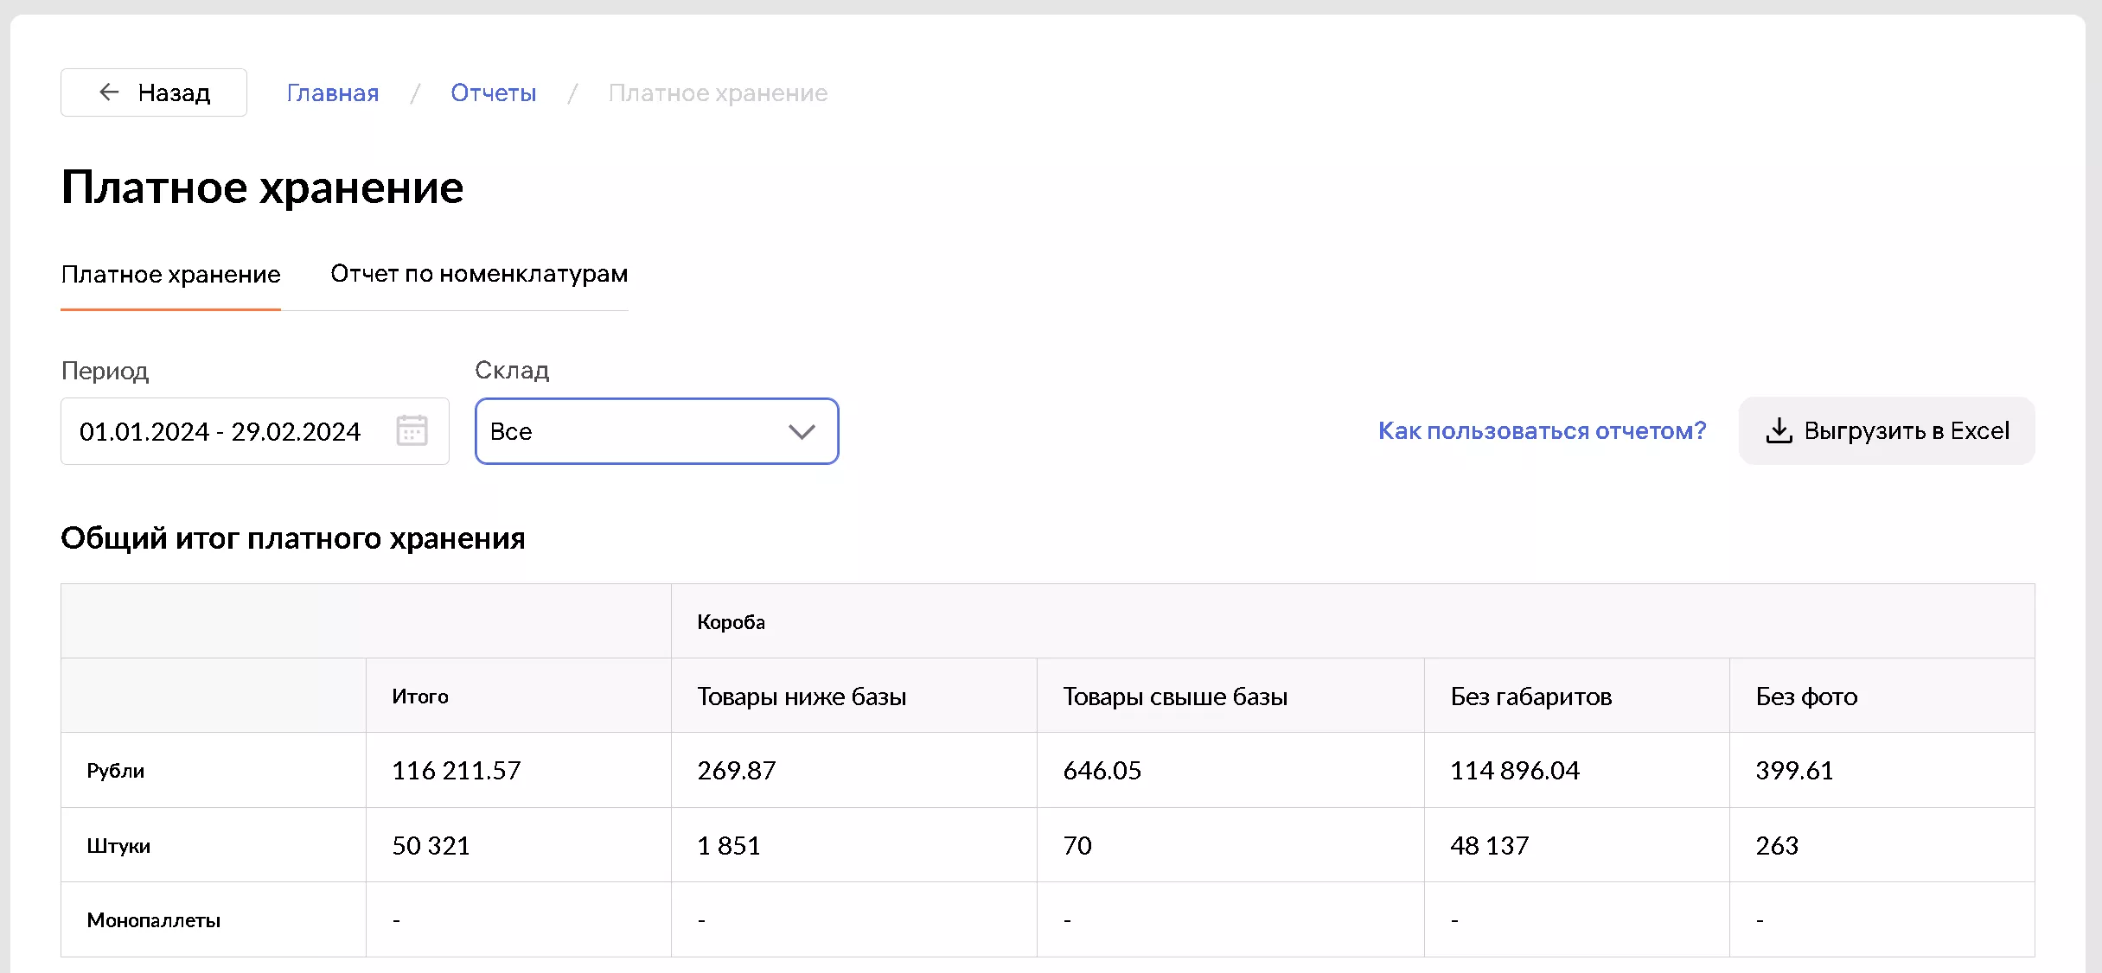Go to the Главная breadcrumb link
The image size is (2102, 973).
click(333, 92)
